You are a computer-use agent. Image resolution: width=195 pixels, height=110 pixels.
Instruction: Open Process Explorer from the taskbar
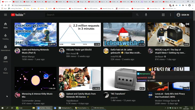pyautogui.click(x=82, y=108)
